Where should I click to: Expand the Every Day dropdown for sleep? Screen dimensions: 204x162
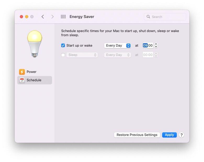pos(117,55)
